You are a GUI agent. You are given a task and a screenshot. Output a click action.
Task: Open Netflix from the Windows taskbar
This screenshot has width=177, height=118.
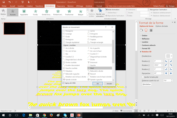72,115
